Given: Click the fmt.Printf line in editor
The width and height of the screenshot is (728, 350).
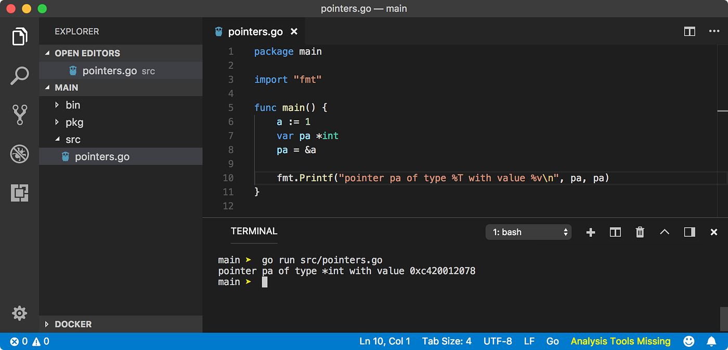Looking at the screenshot, I should 443,178.
